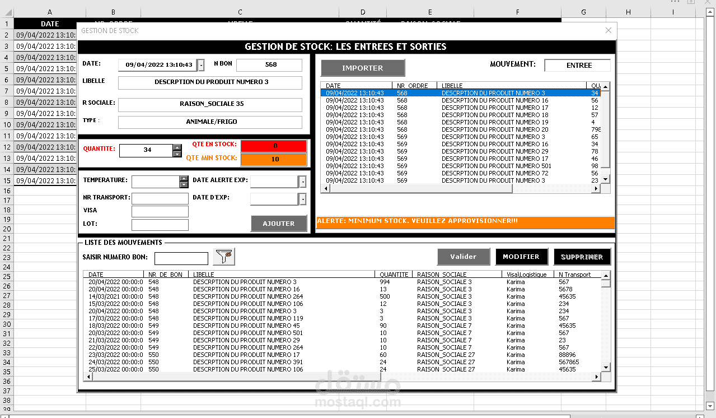Click the SAISIR NUMERO BON input field
Image resolution: width=716 pixels, height=418 pixels.
(181, 258)
